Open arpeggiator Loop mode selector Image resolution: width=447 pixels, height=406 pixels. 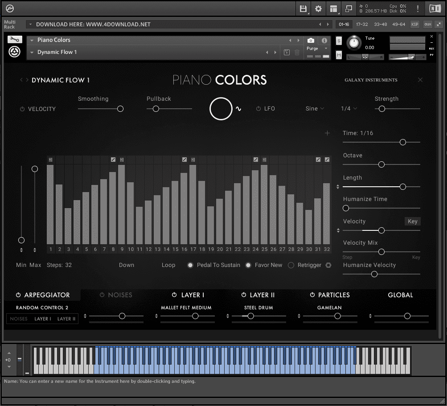(168, 265)
